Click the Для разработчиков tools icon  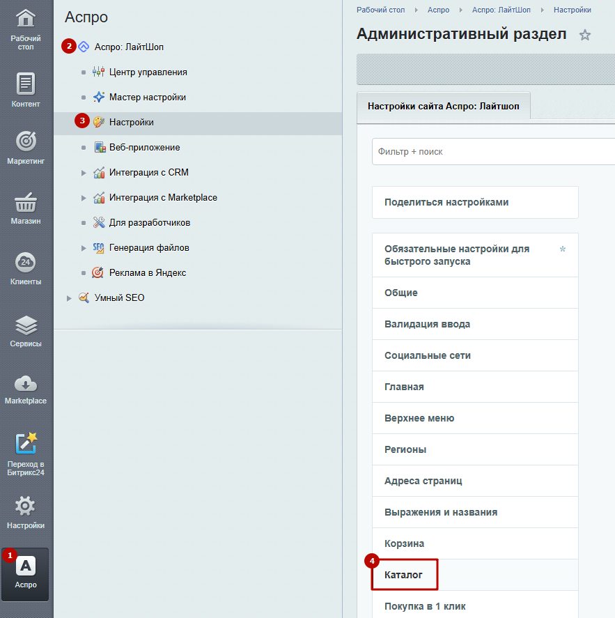click(x=99, y=223)
